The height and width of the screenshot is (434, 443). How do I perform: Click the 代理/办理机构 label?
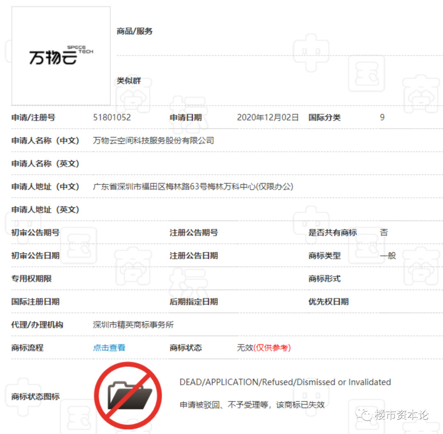[37, 325]
